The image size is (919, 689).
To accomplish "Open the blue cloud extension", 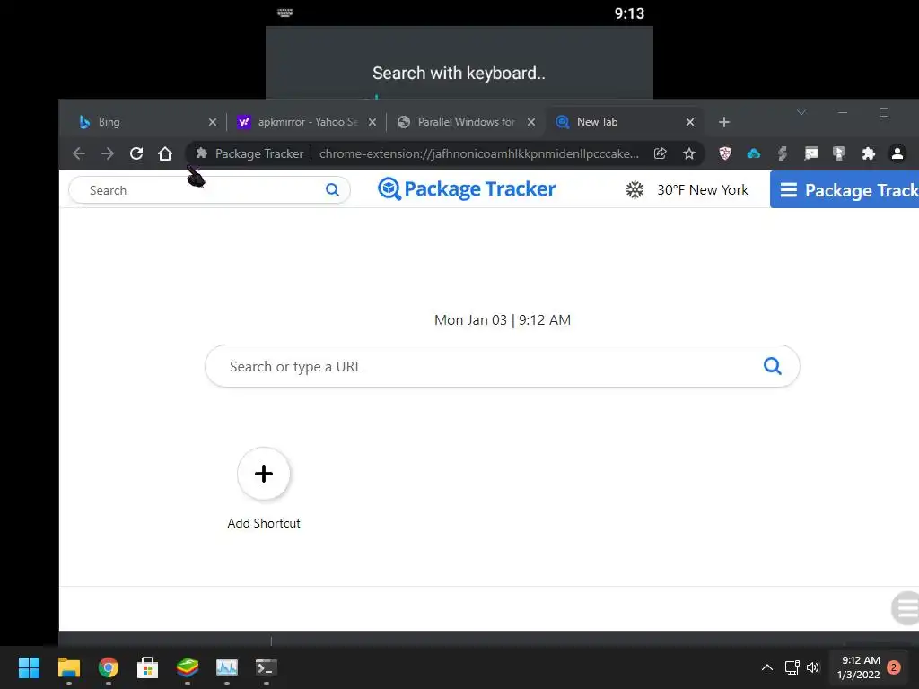I will pos(754,153).
